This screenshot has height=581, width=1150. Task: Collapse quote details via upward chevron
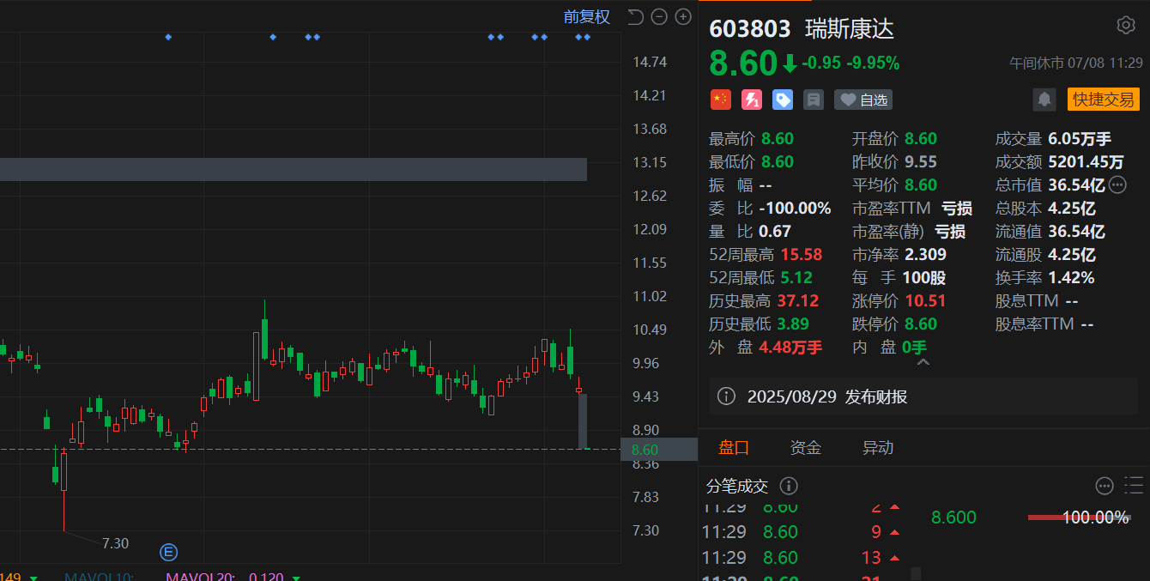923,361
